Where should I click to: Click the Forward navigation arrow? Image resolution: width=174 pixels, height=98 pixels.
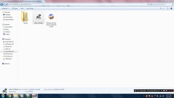[5, 4]
